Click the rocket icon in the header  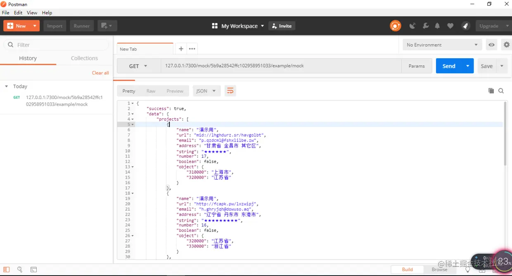465,26
